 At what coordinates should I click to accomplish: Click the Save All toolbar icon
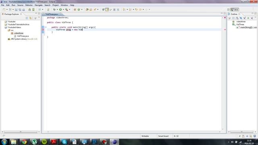coord(20,10)
